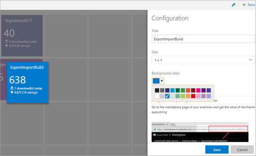Click the wrench settings icon
This screenshot has width=256, height=156.
[x=234, y=5]
